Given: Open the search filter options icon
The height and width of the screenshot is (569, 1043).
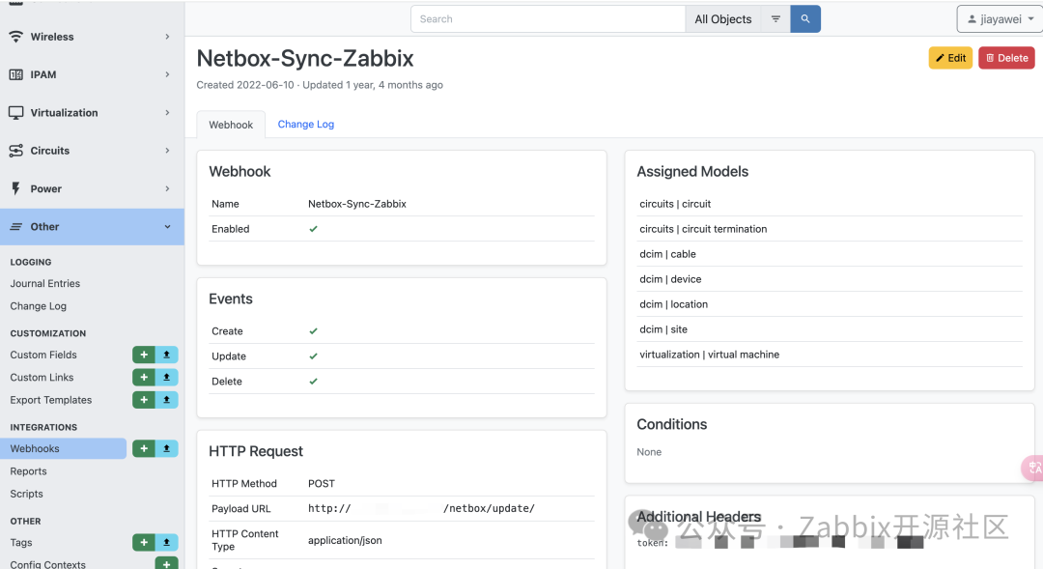Looking at the screenshot, I should (775, 19).
